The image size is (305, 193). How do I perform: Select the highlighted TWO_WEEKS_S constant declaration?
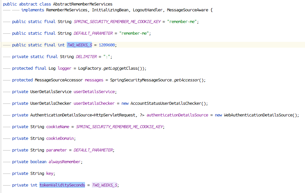click(x=79, y=45)
